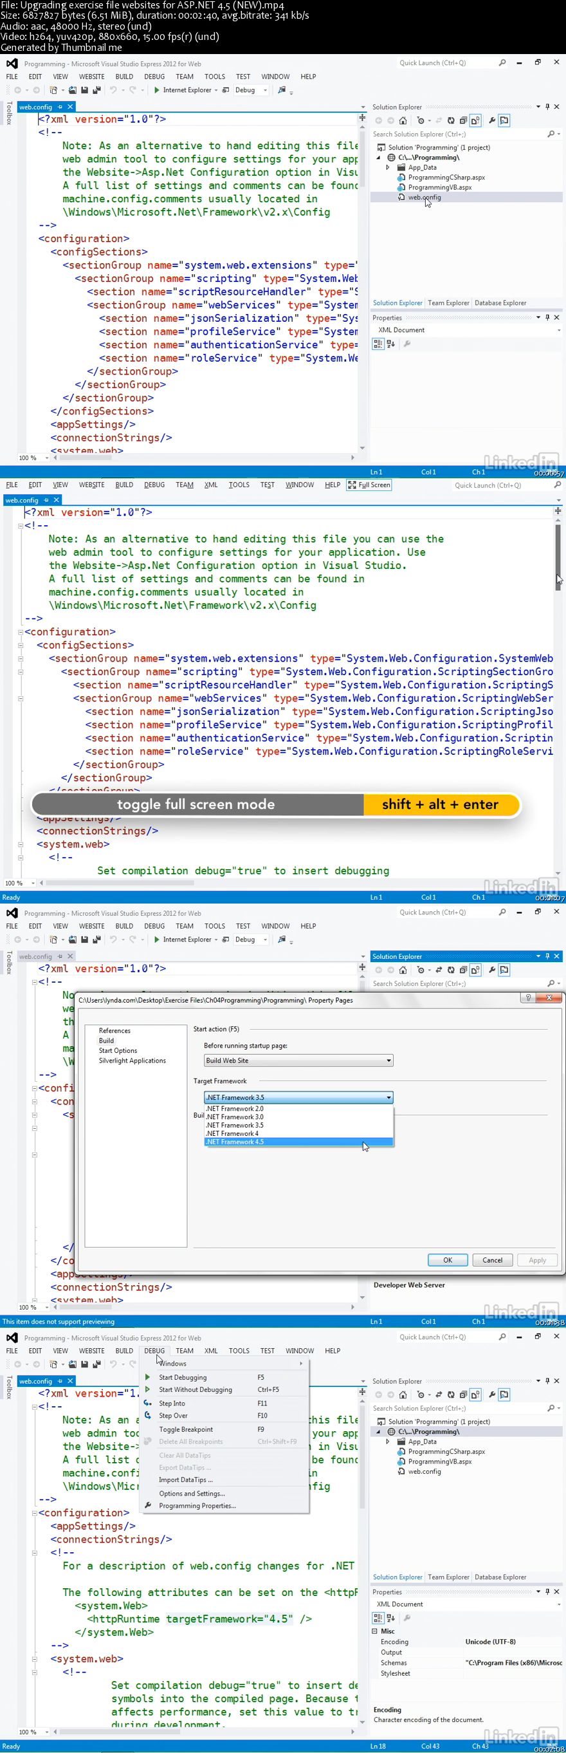Open the Build Web Site combo box
The width and height of the screenshot is (566, 1753).
click(298, 1061)
